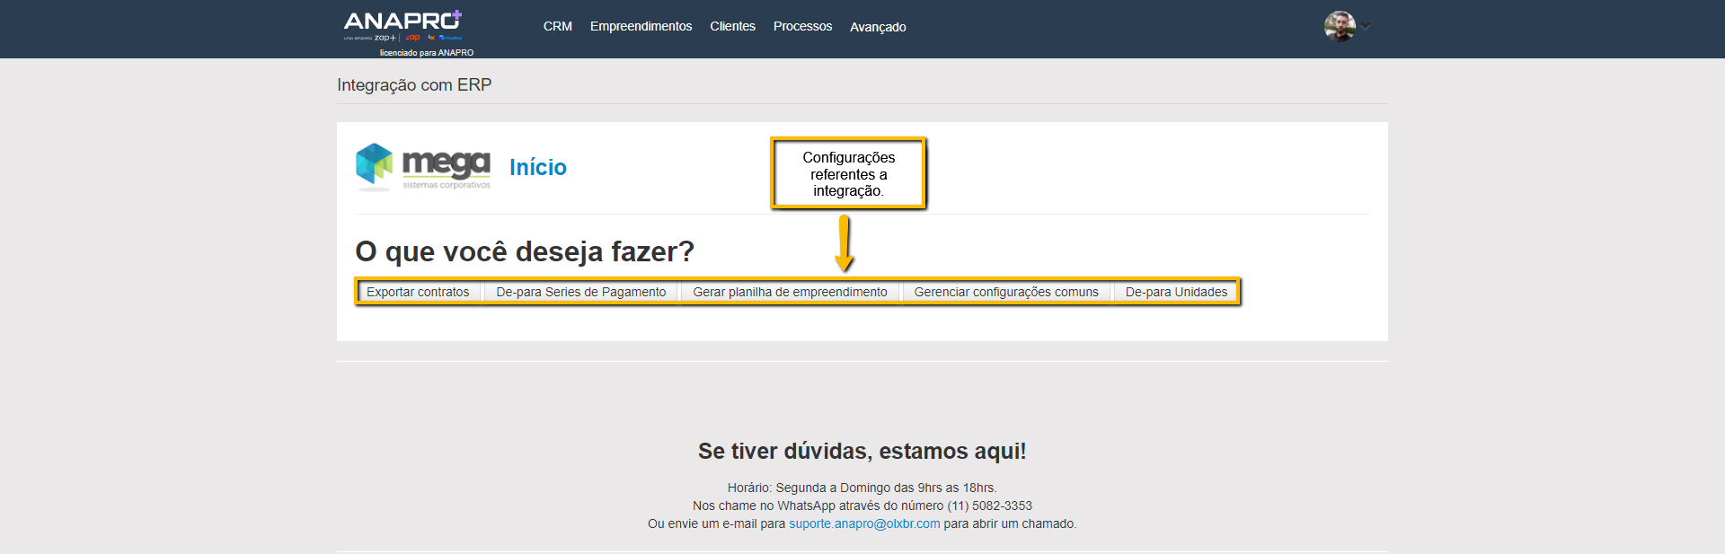Click the Integração com ERP page title
This screenshot has width=1725, height=554.
(414, 85)
